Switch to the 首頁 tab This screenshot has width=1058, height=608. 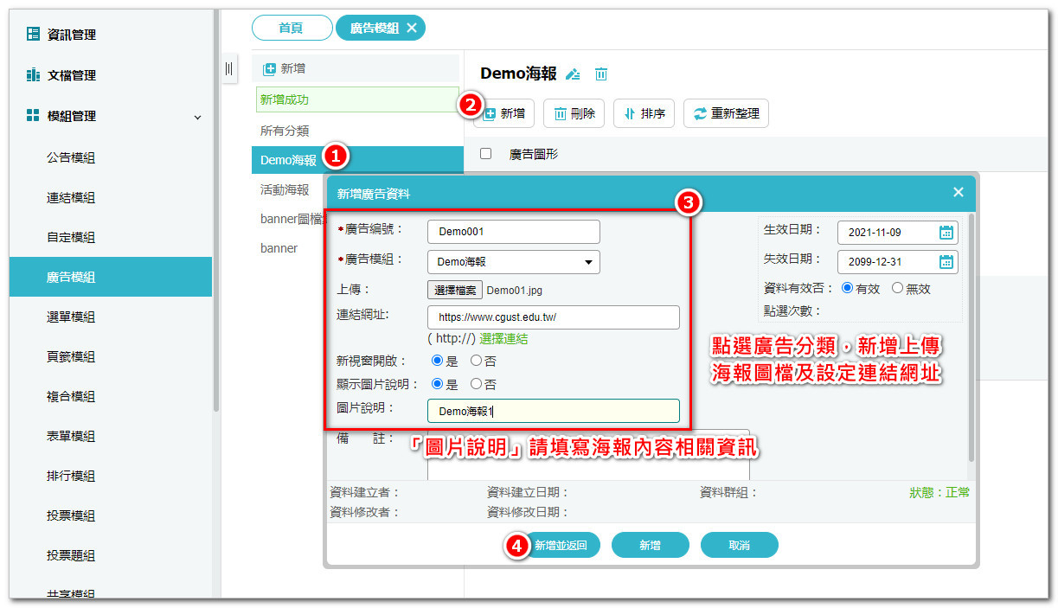[292, 28]
